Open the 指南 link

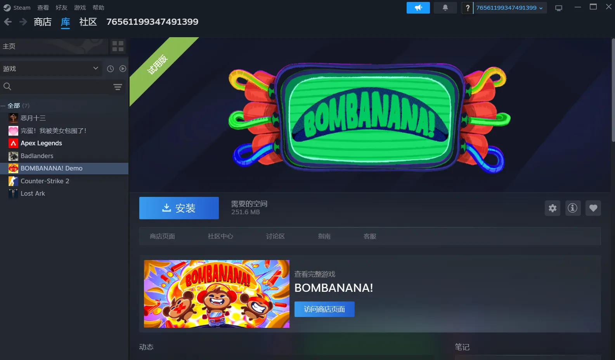324,236
